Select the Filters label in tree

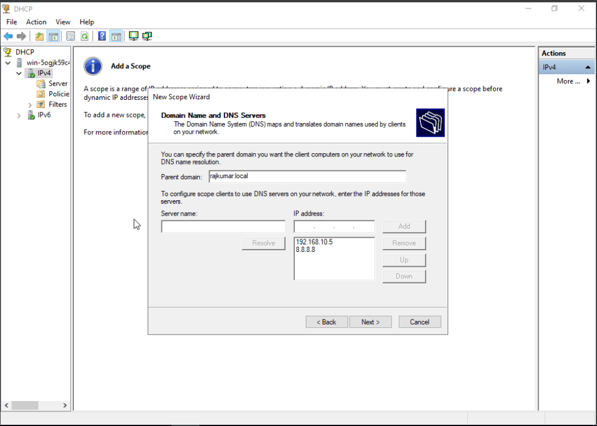coord(57,104)
